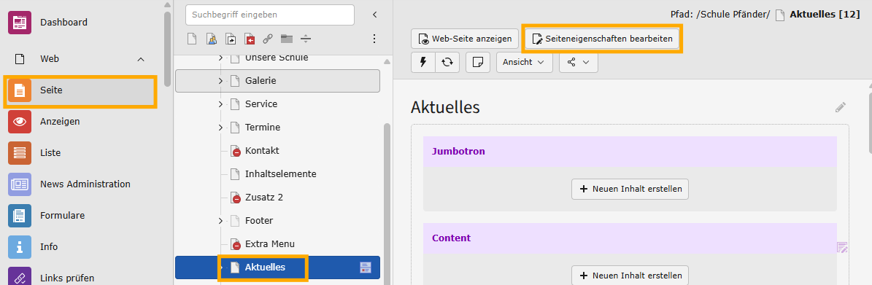Collapse the page tree with the left chevron
872x285 pixels.
[x=374, y=15]
